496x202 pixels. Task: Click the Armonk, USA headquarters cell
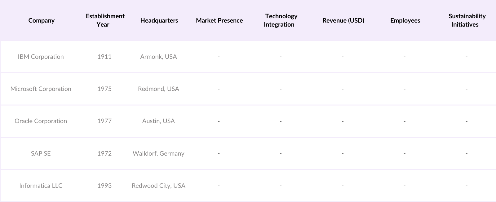point(158,57)
